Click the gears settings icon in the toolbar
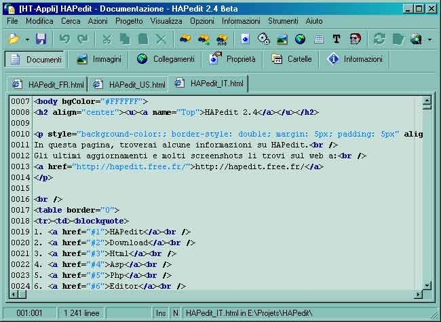 point(264,39)
